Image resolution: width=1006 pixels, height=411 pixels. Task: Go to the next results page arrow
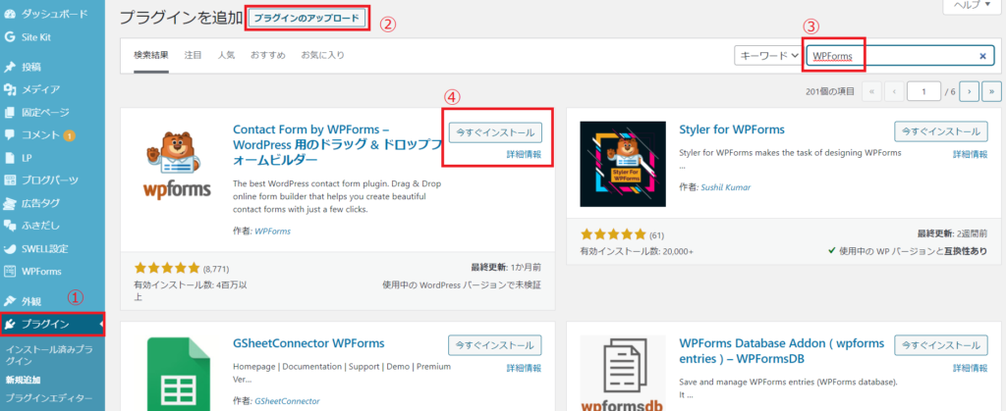pos(970,91)
